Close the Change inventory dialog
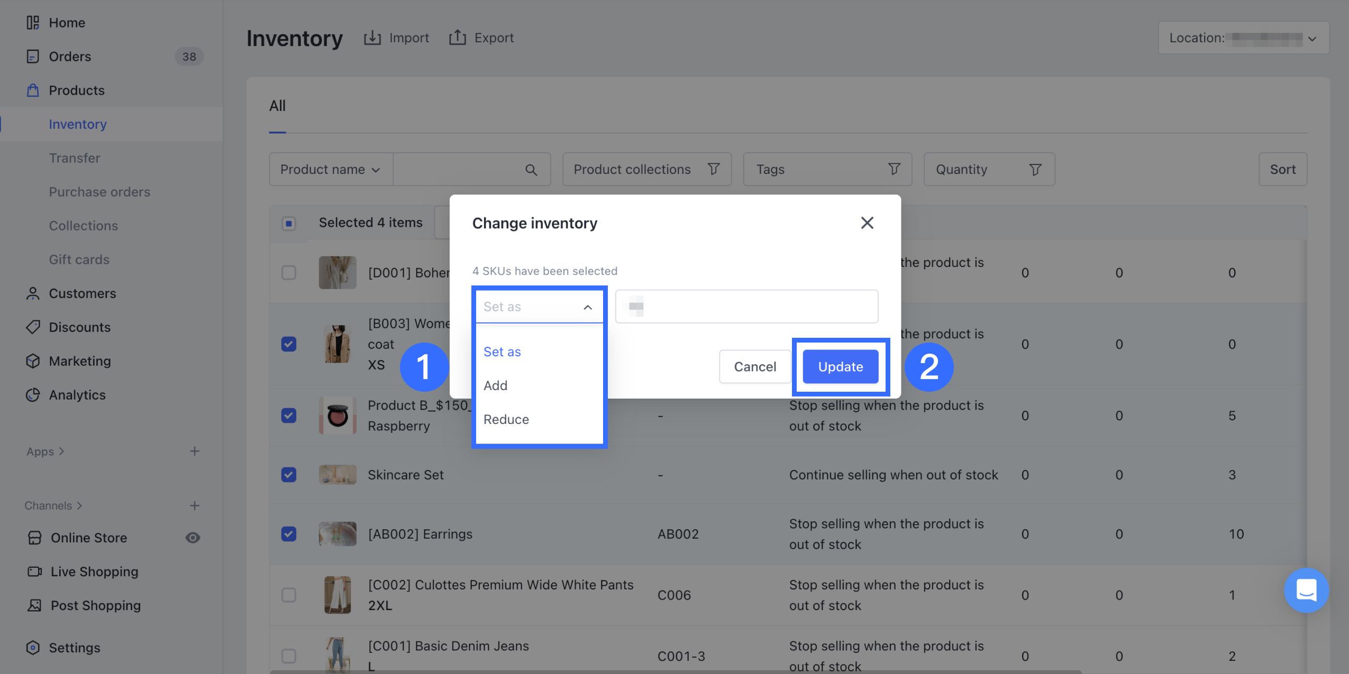The image size is (1349, 674). (867, 223)
